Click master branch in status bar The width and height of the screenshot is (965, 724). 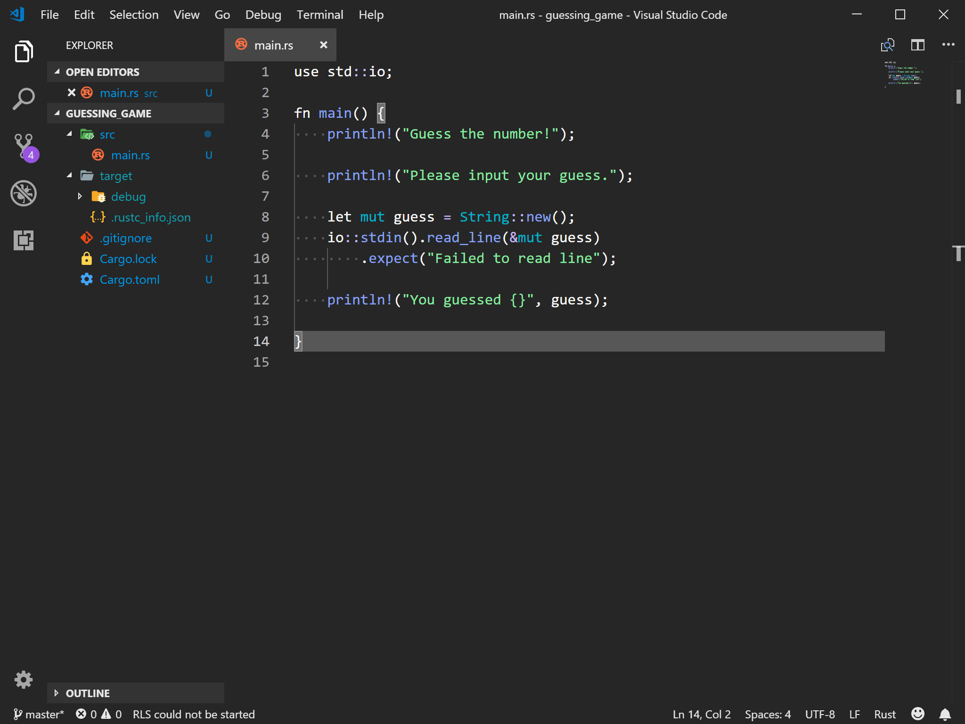[39, 714]
